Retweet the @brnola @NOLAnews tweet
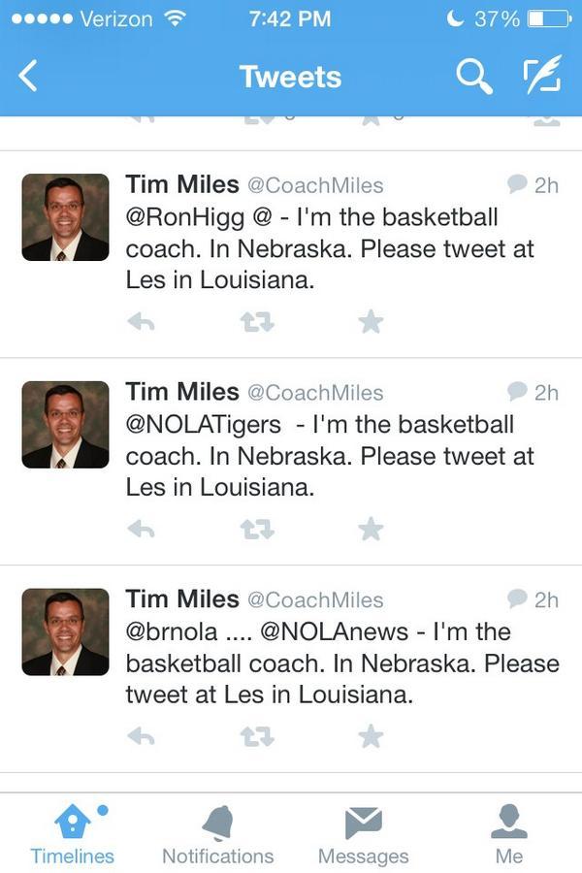This screenshot has width=582, height=873. [257, 737]
